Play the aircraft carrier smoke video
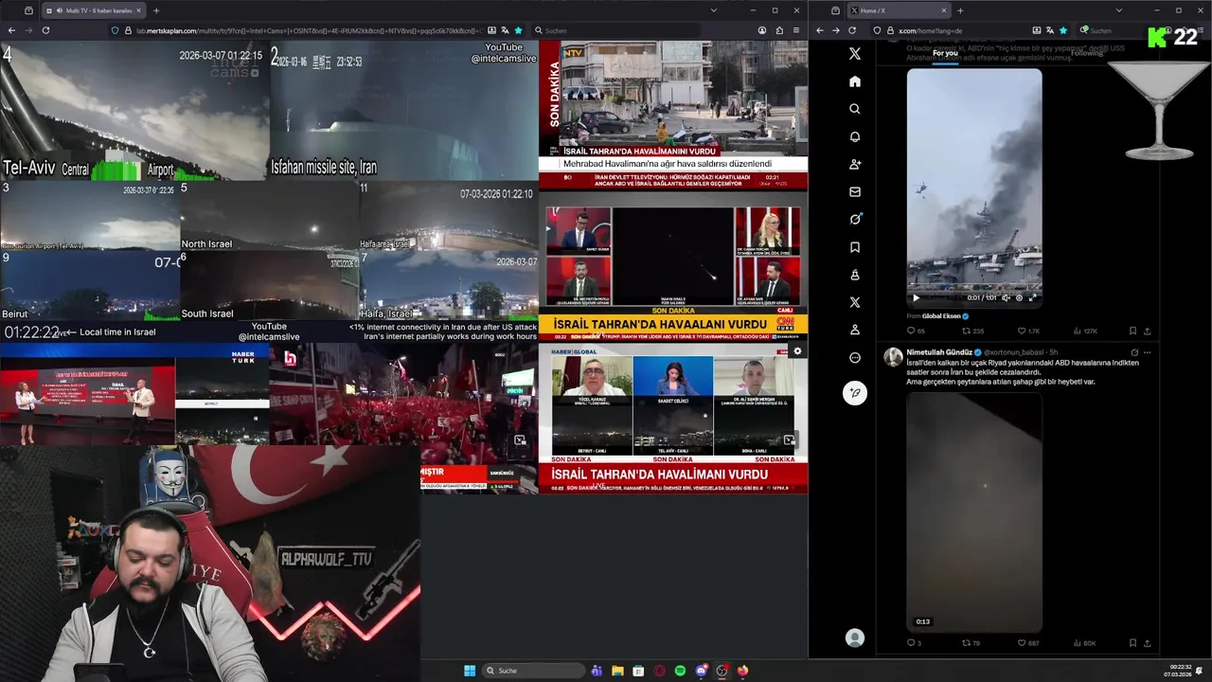This screenshot has height=682, width=1212. click(916, 297)
